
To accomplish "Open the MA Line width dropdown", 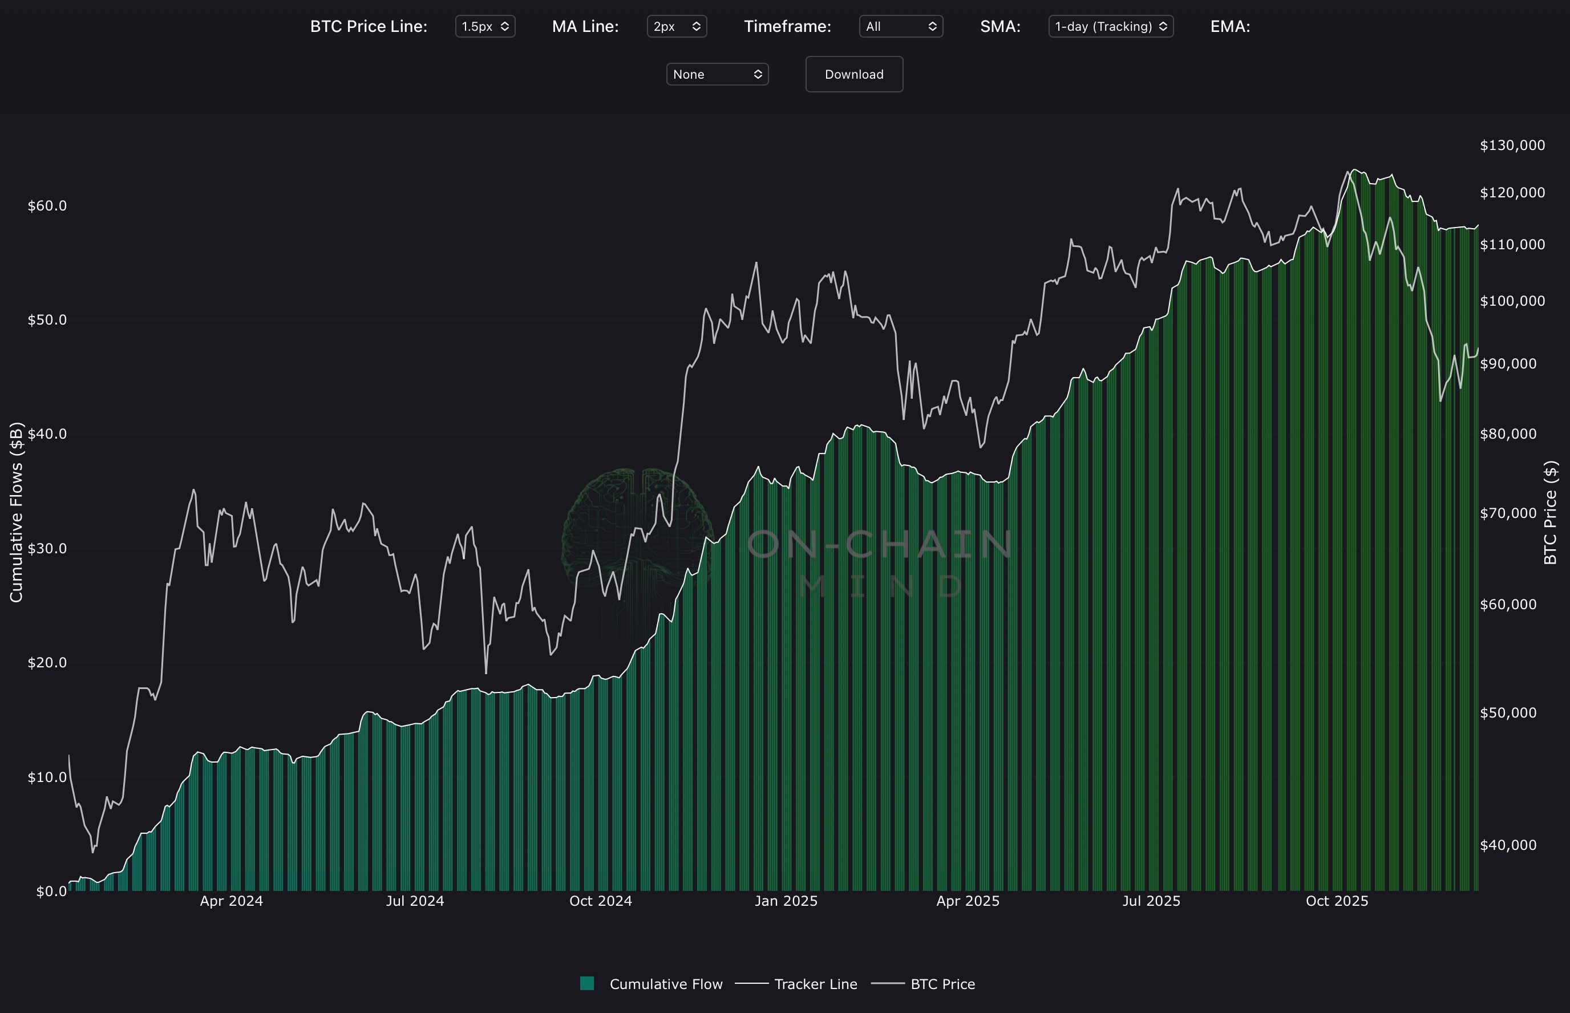I will tap(676, 26).
